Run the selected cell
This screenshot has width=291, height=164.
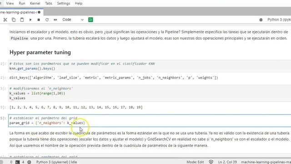(x=30, y=20)
